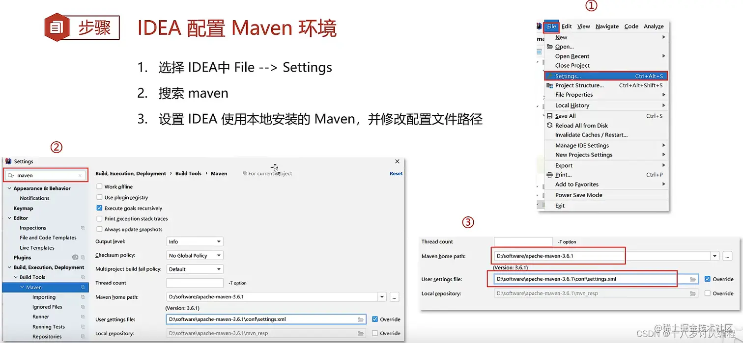Enable Print exception stack traces
This screenshot has width=743, height=343.
[x=100, y=219]
